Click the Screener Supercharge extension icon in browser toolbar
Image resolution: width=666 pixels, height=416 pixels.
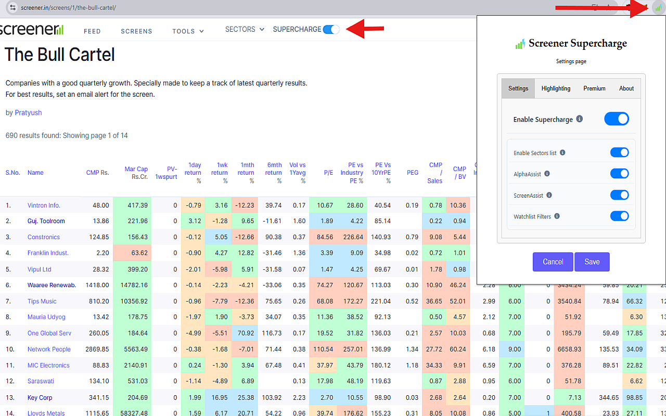pyautogui.click(x=658, y=8)
